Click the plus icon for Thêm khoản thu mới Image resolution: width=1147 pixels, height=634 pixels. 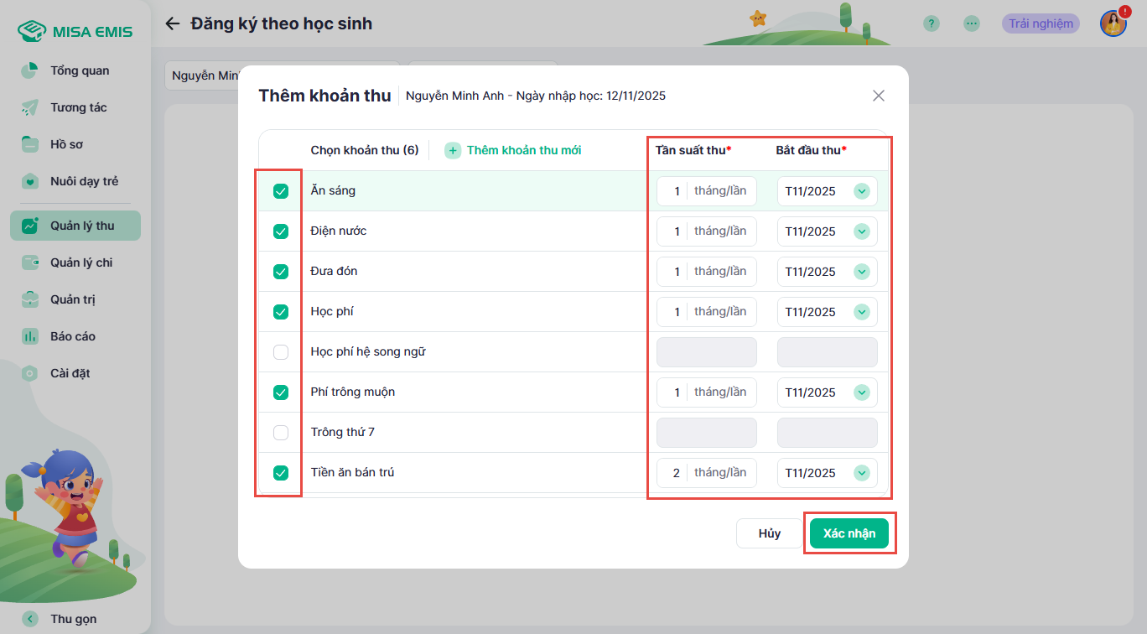tap(453, 151)
